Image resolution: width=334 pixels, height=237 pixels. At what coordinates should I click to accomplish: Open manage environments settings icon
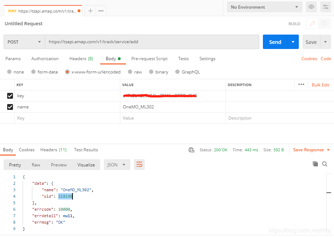(x=326, y=7)
